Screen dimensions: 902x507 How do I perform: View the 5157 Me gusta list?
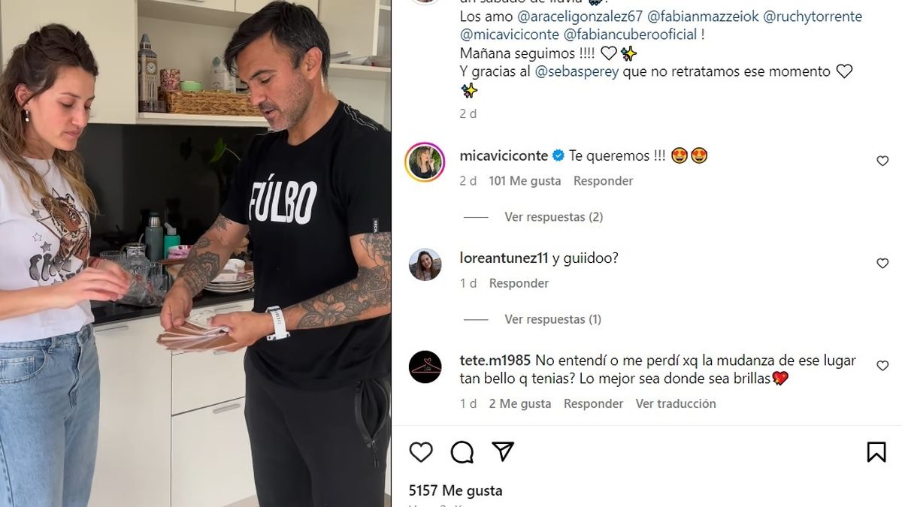tap(456, 490)
